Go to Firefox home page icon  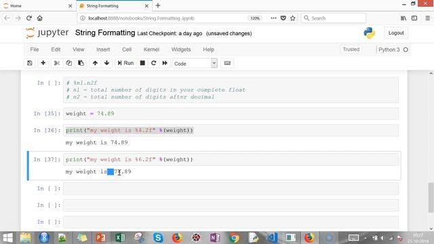tap(40, 18)
